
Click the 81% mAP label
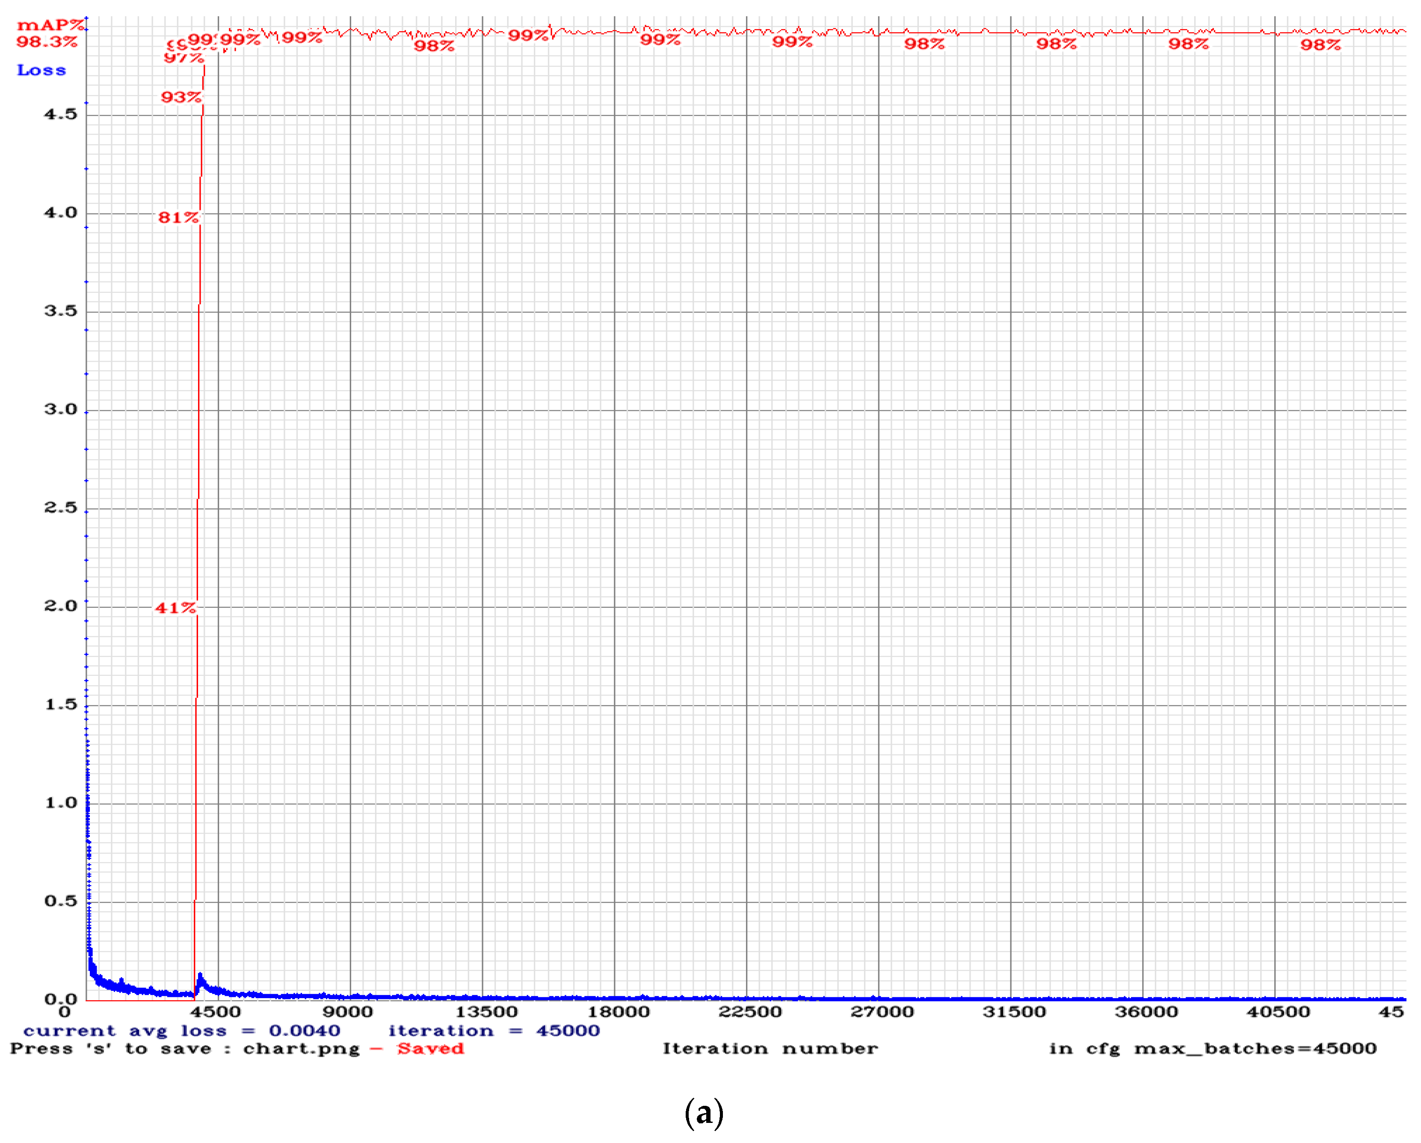pyautogui.click(x=178, y=218)
